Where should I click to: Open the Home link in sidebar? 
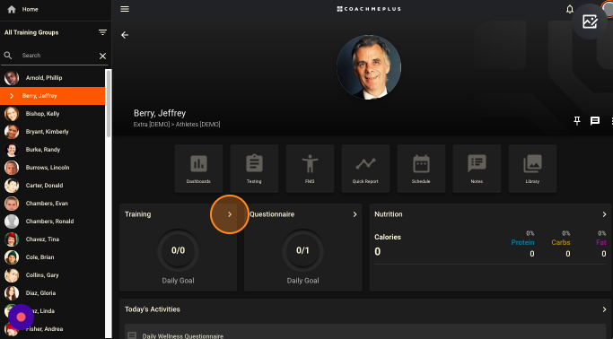(22, 9)
